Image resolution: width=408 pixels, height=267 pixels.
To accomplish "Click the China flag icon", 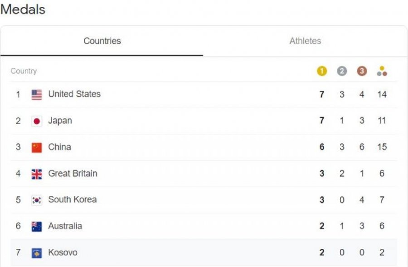I will [x=36, y=148].
